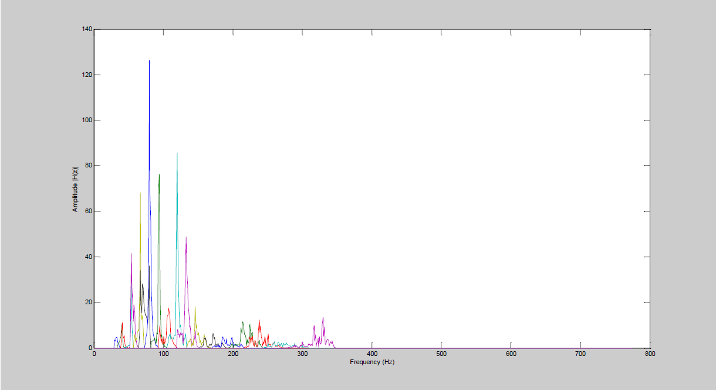The width and height of the screenshot is (716, 390).
Task: Click the magenta peak near 132 Hz
Action: pos(186,238)
